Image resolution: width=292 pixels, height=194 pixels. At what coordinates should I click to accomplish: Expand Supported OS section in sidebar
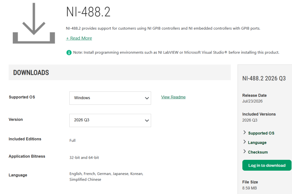(259, 133)
